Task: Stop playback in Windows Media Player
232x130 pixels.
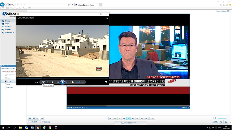Action: [52, 82]
